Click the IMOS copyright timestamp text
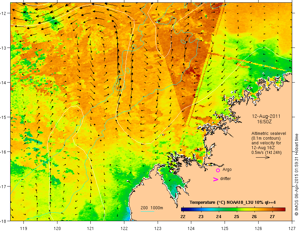Viewport: 299px width, 231px height. [x=296, y=175]
